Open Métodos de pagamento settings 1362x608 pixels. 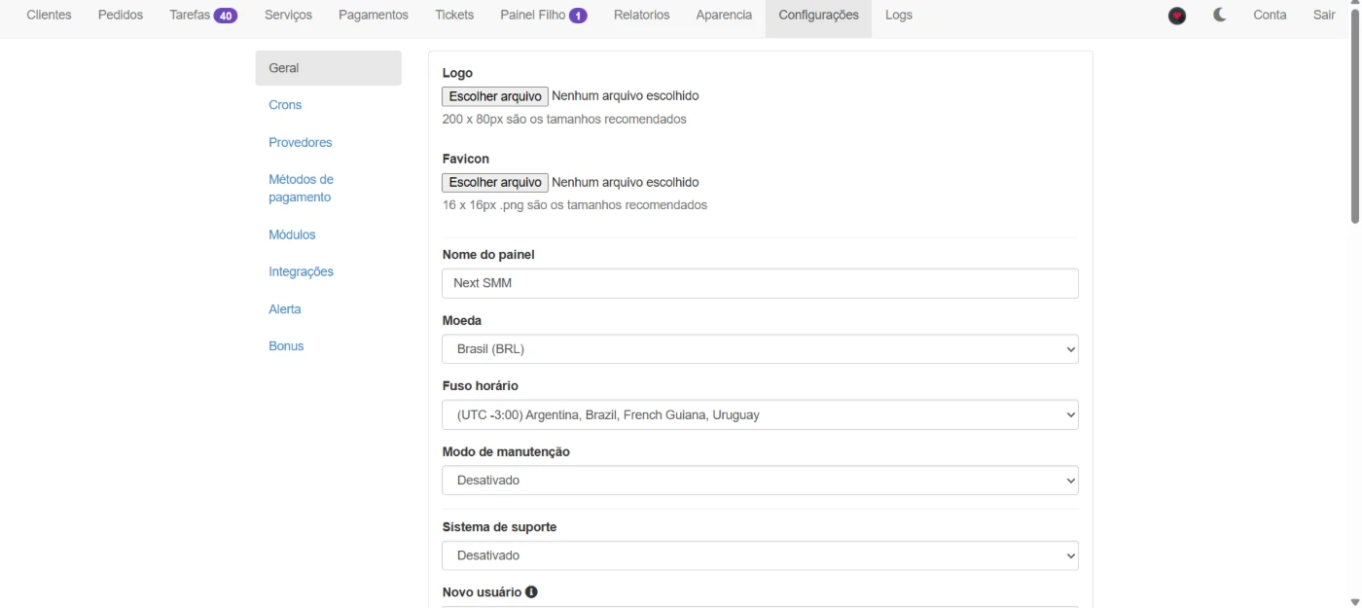pos(301,189)
